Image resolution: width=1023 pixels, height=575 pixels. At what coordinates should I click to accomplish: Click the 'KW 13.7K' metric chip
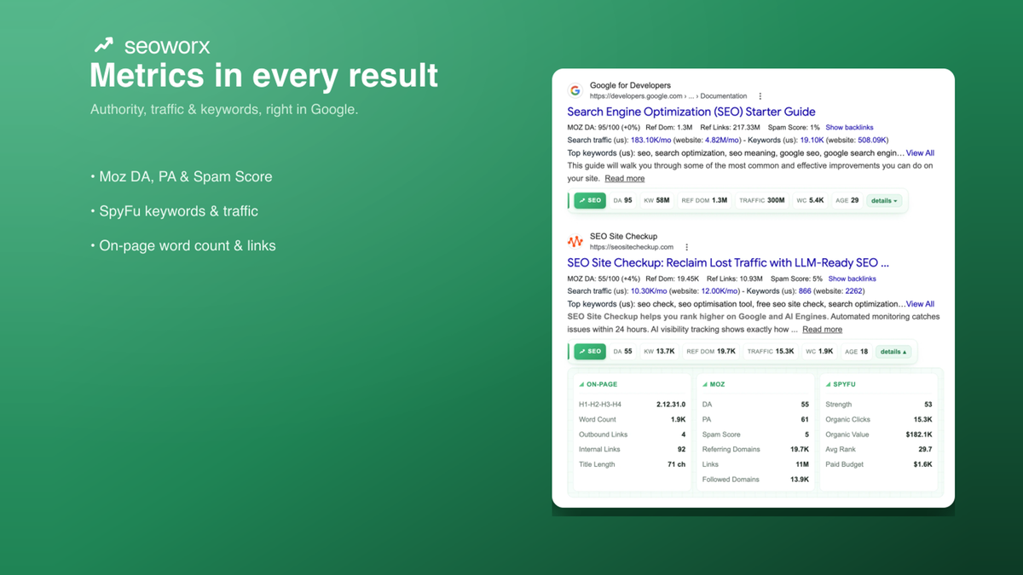(659, 351)
